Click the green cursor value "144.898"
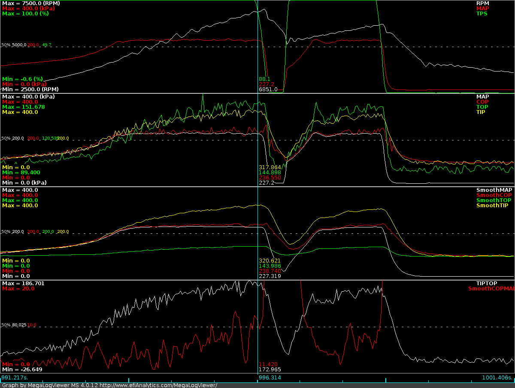515x388 pixels. [x=270, y=172]
